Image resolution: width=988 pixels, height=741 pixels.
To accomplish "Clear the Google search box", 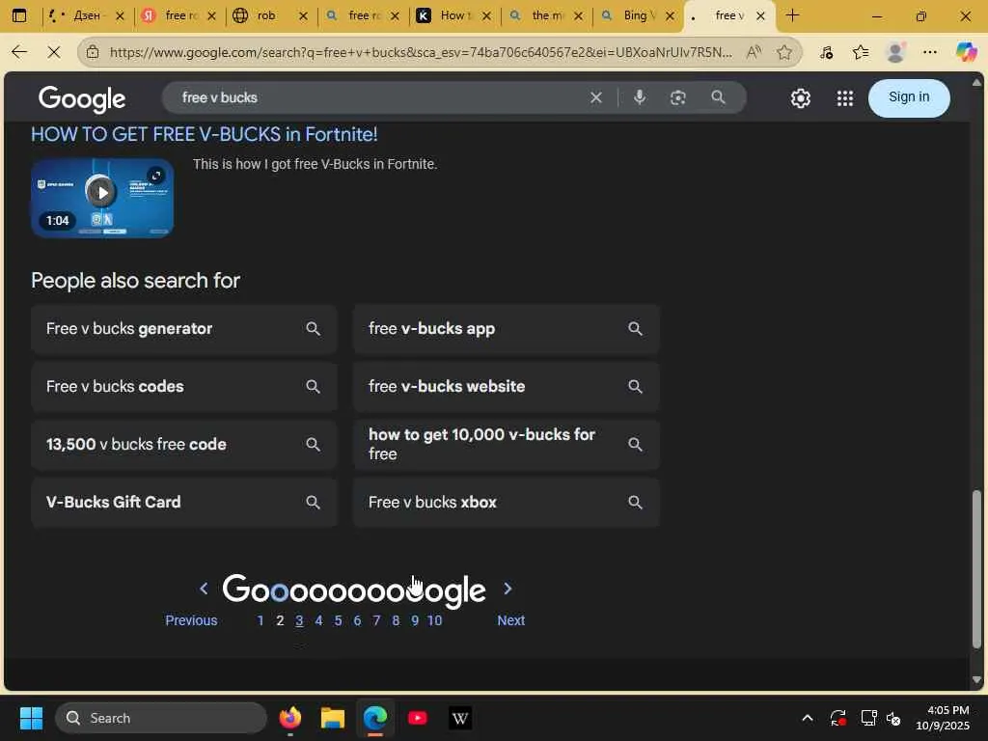I will click(x=595, y=97).
